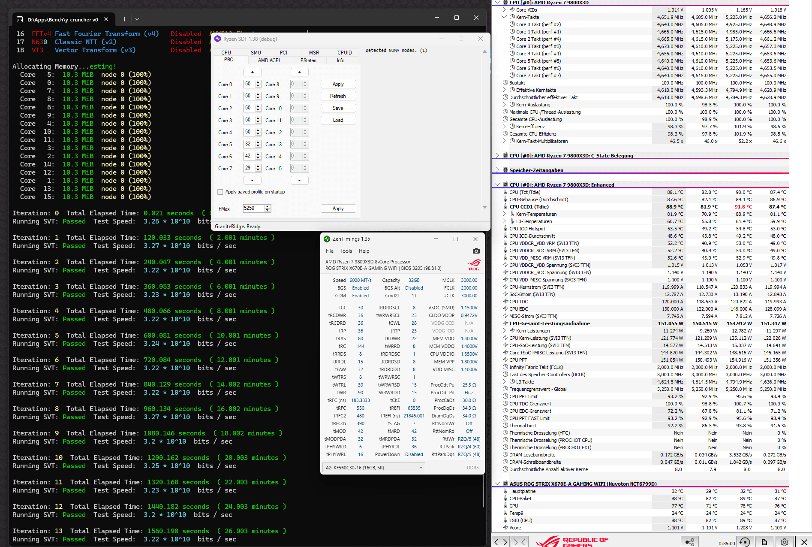Open the PStates tab

point(308,60)
